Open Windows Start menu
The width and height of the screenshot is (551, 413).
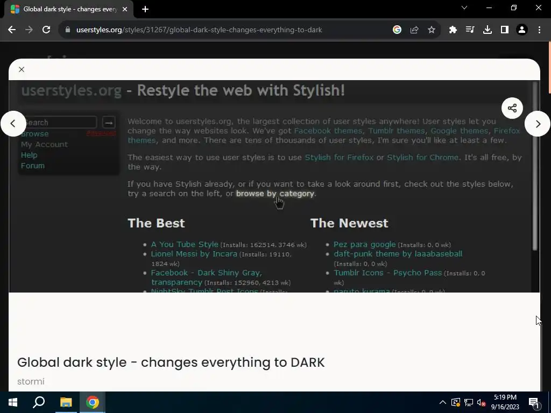point(13,402)
